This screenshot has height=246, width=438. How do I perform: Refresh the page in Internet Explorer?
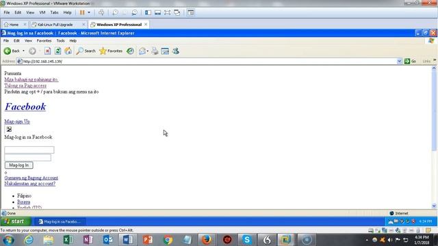click(x=57, y=51)
